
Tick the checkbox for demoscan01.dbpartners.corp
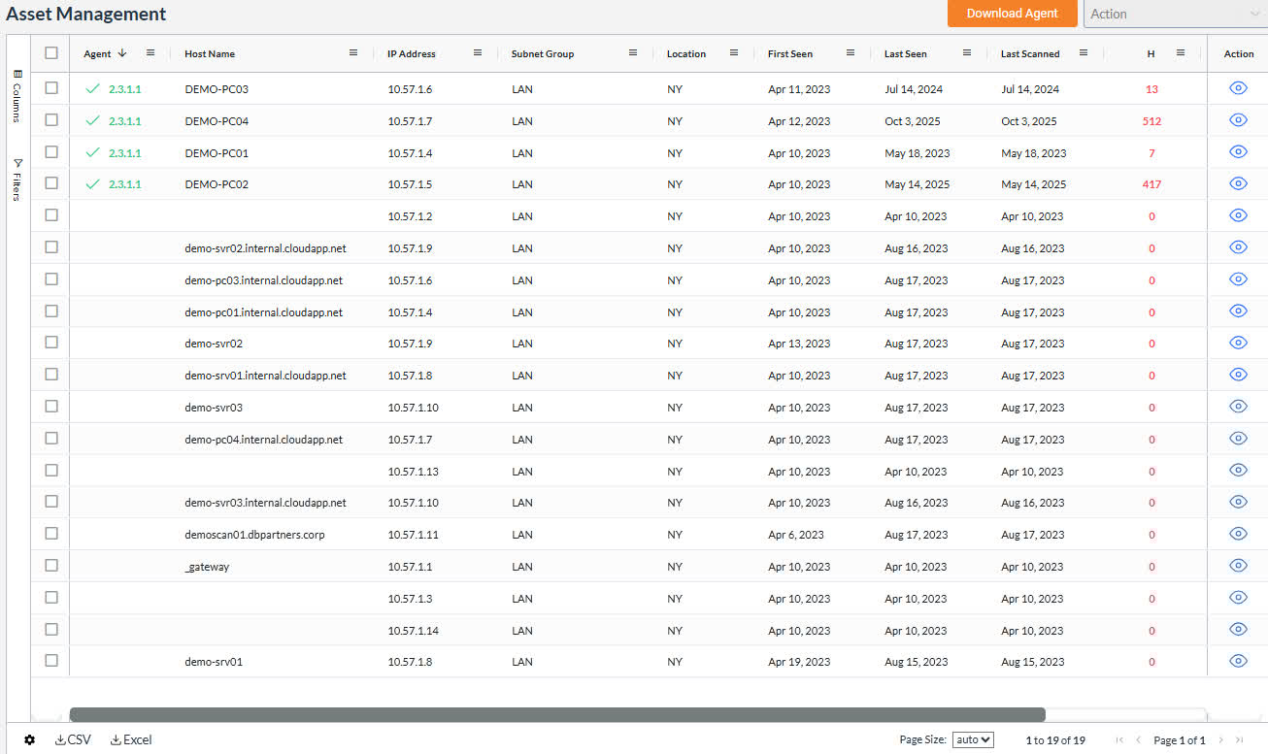tap(51, 534)
